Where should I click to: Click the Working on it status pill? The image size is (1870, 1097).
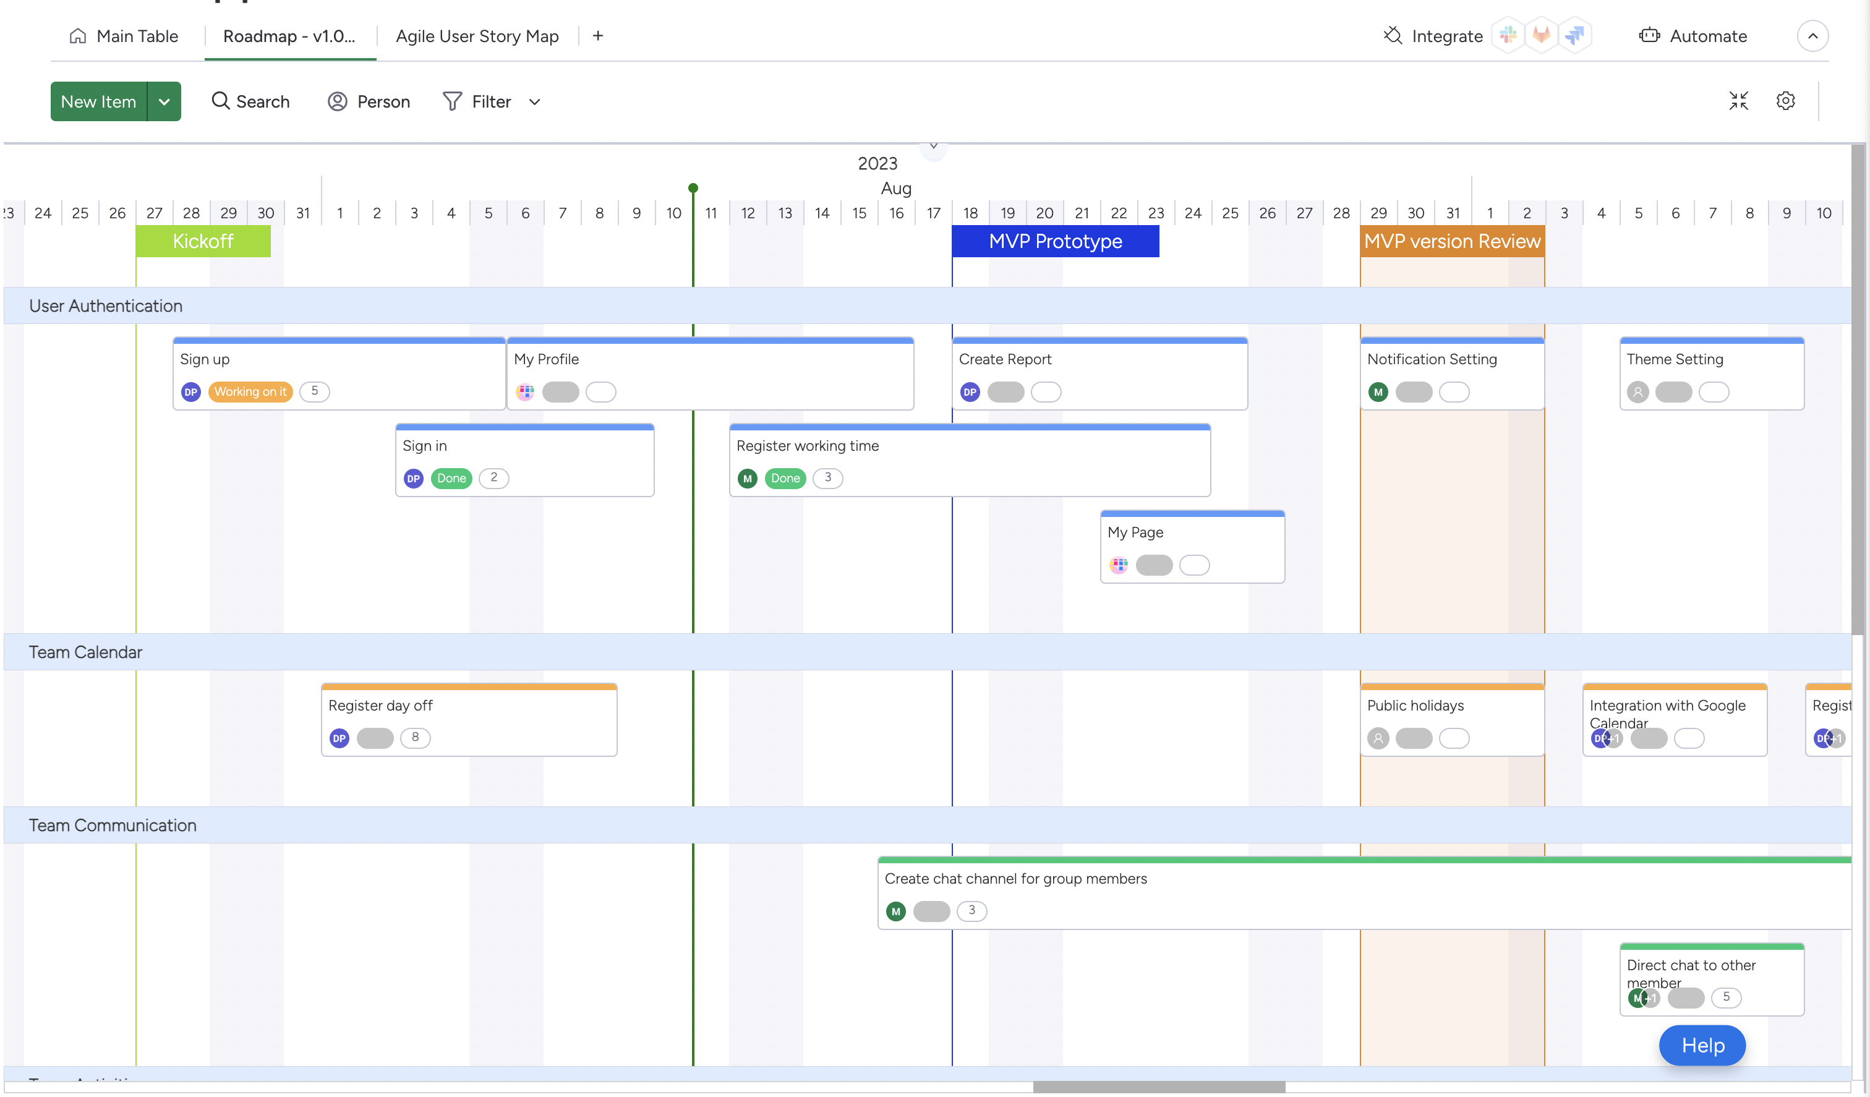pos(250,392)
